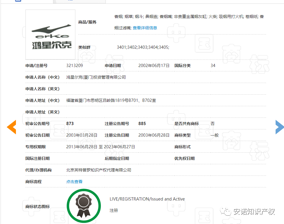Select LIVE/REGISTRATION/Issued and Active status text
The image size is (284, 224).
pos(147,199)
